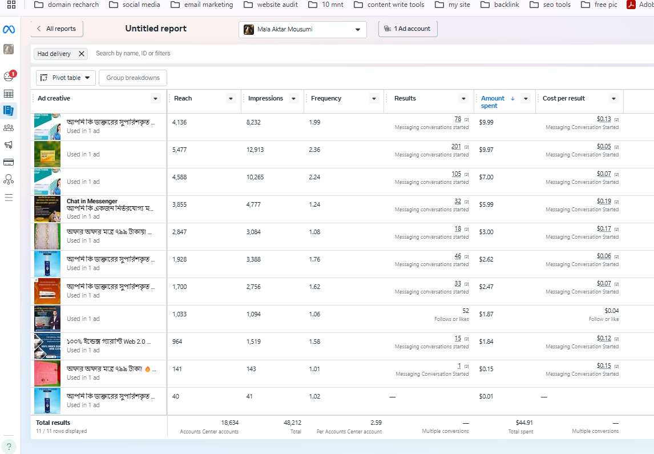Screen dimensions: 654x454
Task: Open the megaphone advertising icon in sidebar
Action: (9, 145)
